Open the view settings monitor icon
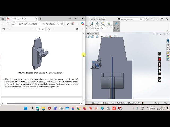 click(x=115, y=37)
